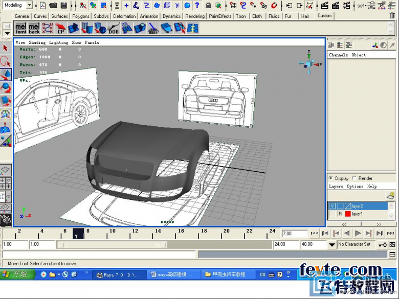Open the Polygons shelf tab
Screen dimensions: 399x299
(81, 16)
